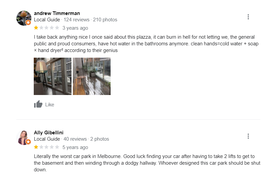Viewport: 266px width, 175px height.
Task: Open the andrew Timmerman name link
Action: click(x=57, y=13)
